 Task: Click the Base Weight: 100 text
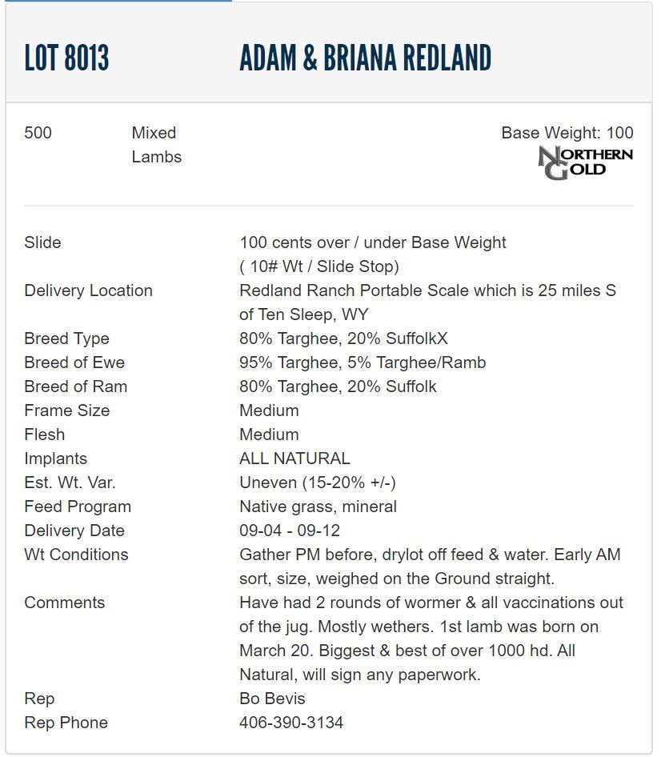tap(567, 133)
